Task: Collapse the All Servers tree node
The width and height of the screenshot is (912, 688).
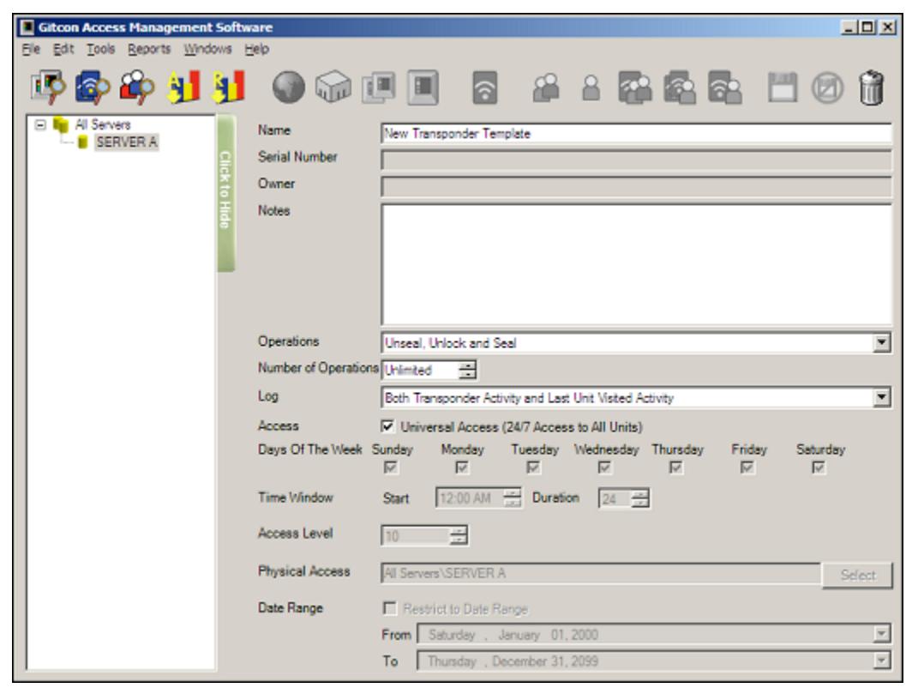Action: [x=40, y=124]
